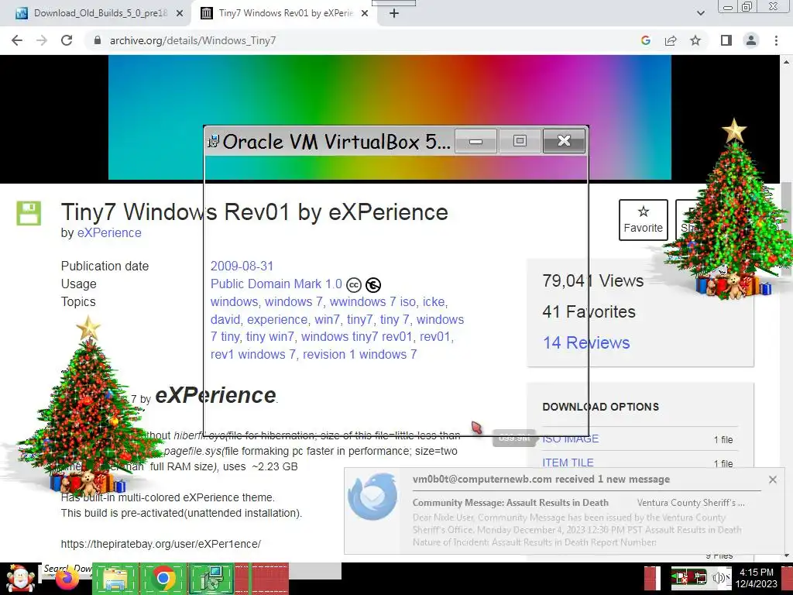Click the thepiratebay.org URL text
Viewport: 793px width, 595px height.
pyautogui.click(x=161, y=544)
